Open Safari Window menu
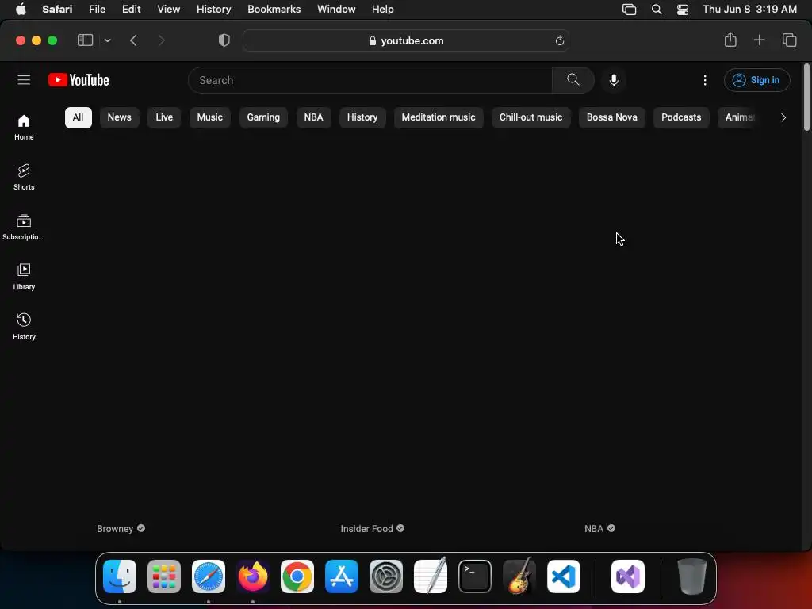The width and height of the screenshot is (812, 609). click(x=336, y=10)
